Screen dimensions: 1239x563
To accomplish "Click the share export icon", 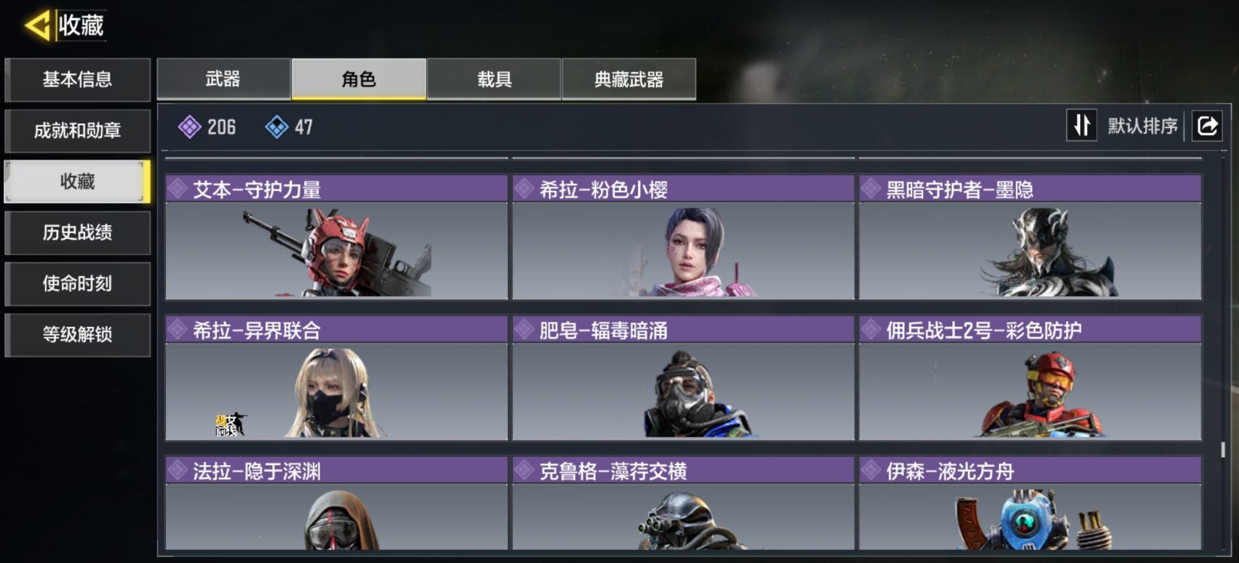I will (1207, 125).
